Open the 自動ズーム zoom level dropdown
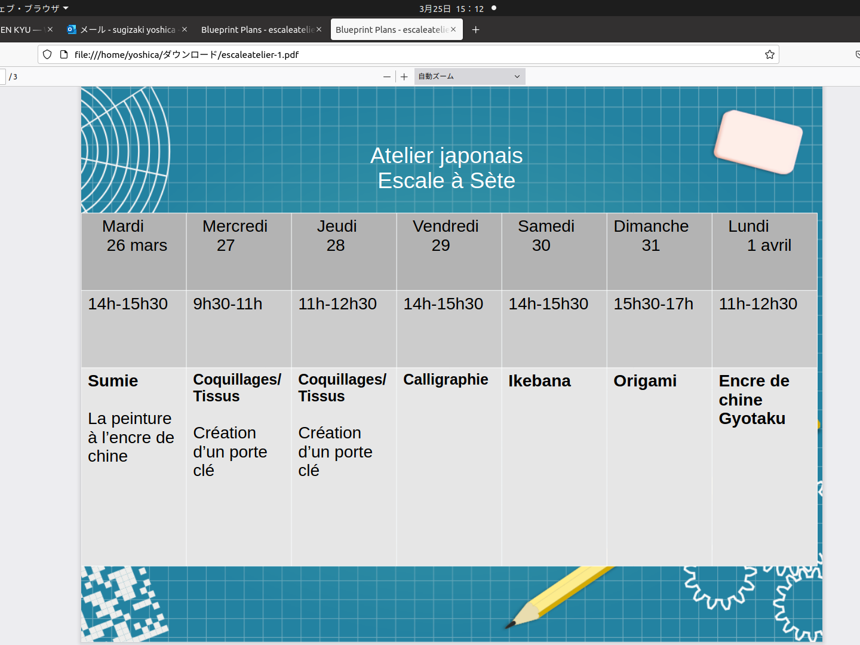Screen dimensions: 860x645 tap(469, 76)
